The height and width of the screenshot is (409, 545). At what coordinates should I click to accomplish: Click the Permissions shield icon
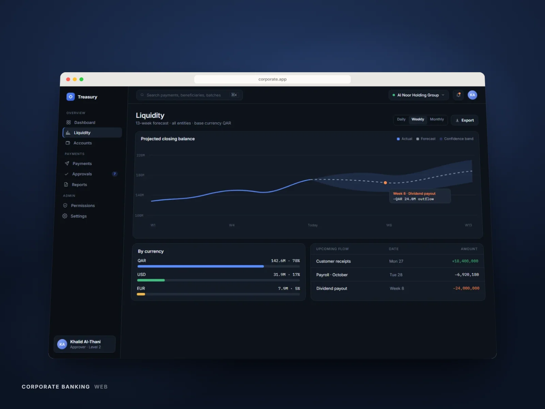click(65, 206)
